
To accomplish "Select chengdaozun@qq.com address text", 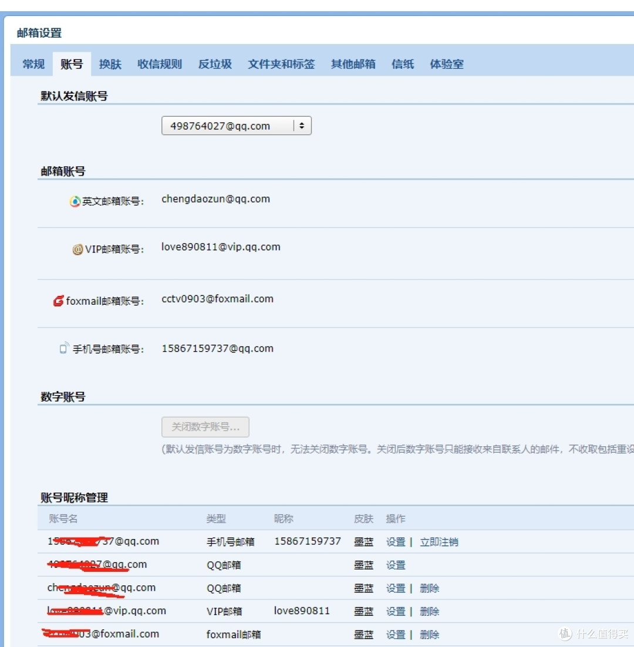I will (x=215, y=199).
